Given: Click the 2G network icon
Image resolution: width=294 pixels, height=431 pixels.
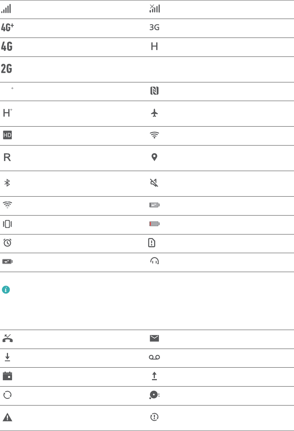Looking at the screenshot, I should (x=7, y=69).
